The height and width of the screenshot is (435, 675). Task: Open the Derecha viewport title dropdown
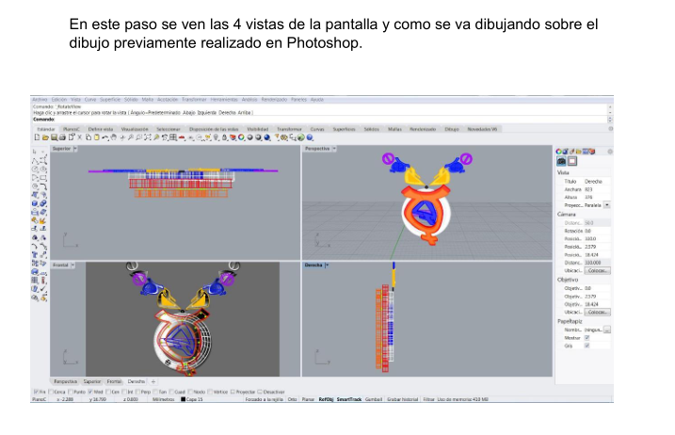(327, 265)
